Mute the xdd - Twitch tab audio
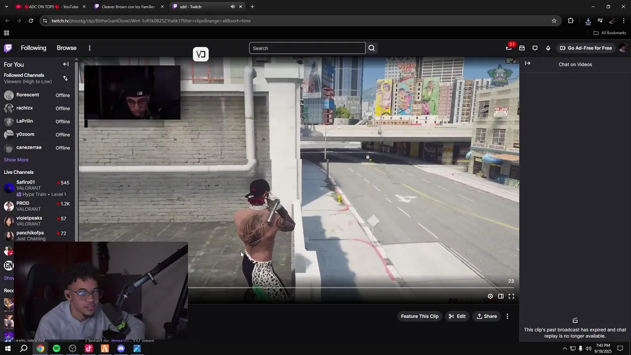 point(232,7)
